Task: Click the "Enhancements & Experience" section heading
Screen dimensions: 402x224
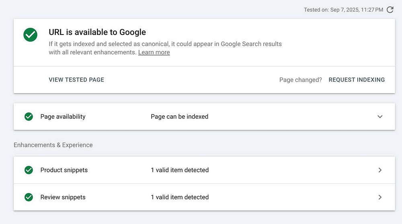Action: (53, 145)
